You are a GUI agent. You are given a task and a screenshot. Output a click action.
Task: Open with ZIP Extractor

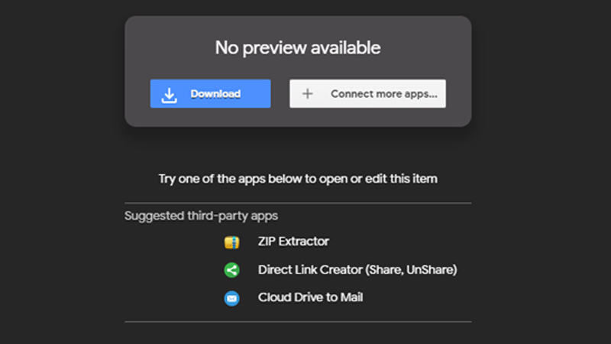point(293,242)
